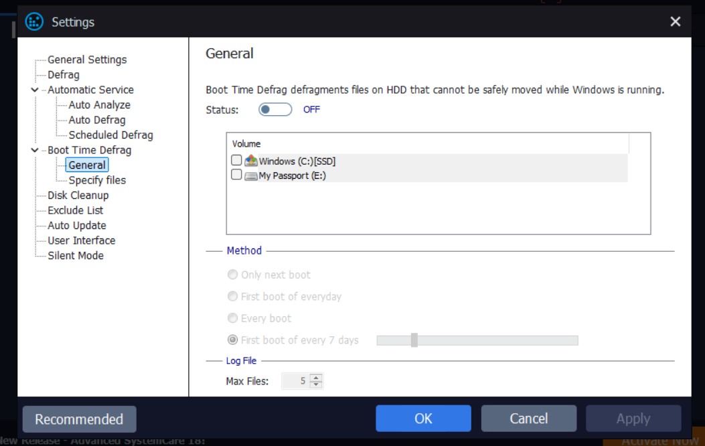This screenshot has height=446, width=705.
Task: Select the Every boot radio option
Action: point(233,318)
